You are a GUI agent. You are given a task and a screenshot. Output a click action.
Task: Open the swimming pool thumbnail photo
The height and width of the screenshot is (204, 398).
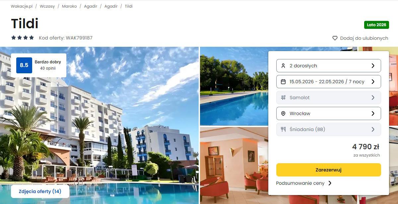tap(234, 86)
